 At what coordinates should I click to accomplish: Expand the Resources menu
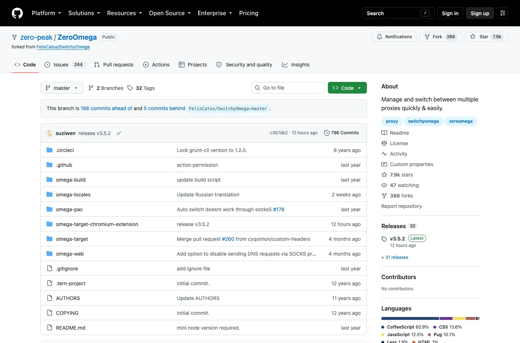coord(124,13)
